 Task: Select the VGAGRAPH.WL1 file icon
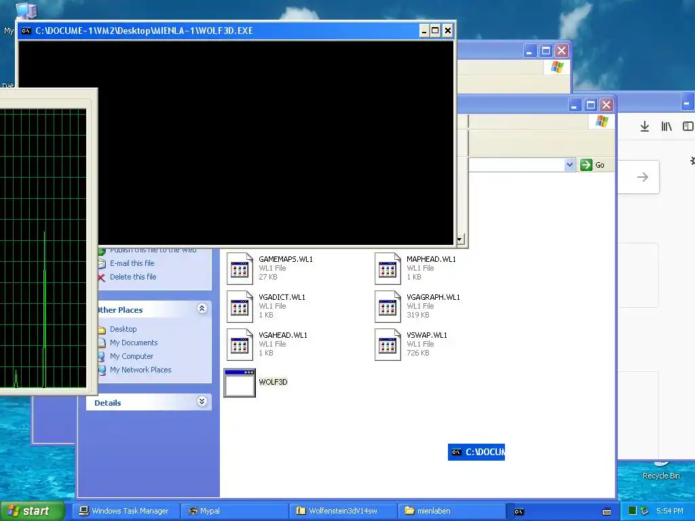[x=388, y=307]
